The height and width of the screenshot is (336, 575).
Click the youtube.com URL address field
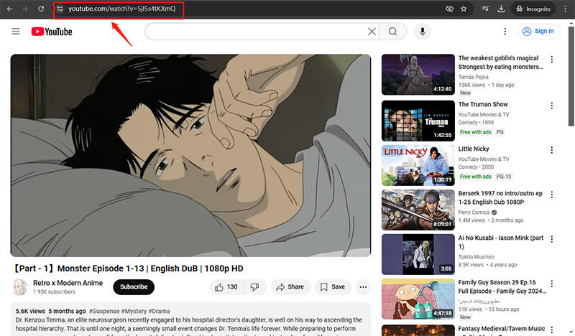121,9
